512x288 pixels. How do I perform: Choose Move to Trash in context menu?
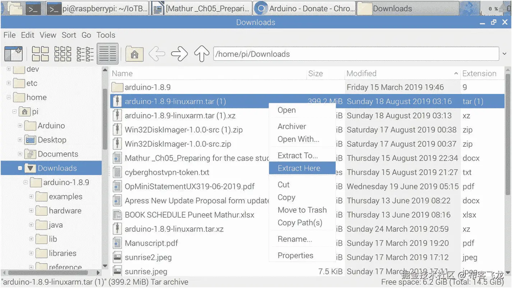(302, 210)
